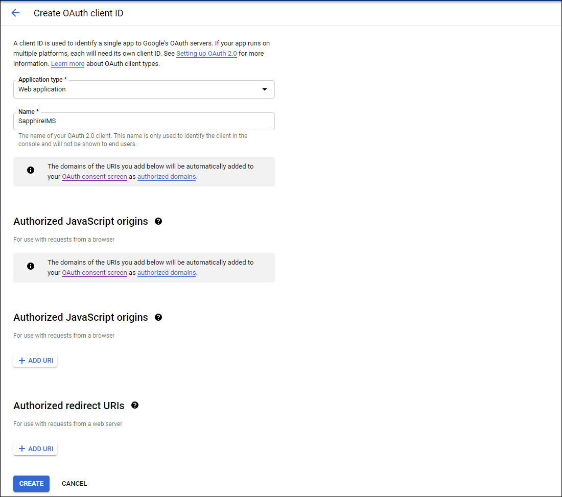
Task: Click info icon in notice under JavaScript origins
Action: click(x=31, y=267)
